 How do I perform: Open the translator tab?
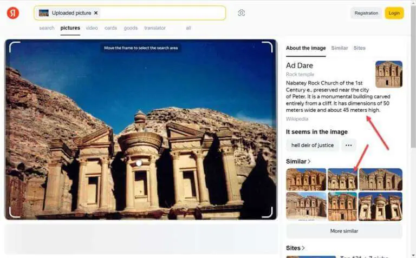[x=155, y=28]
